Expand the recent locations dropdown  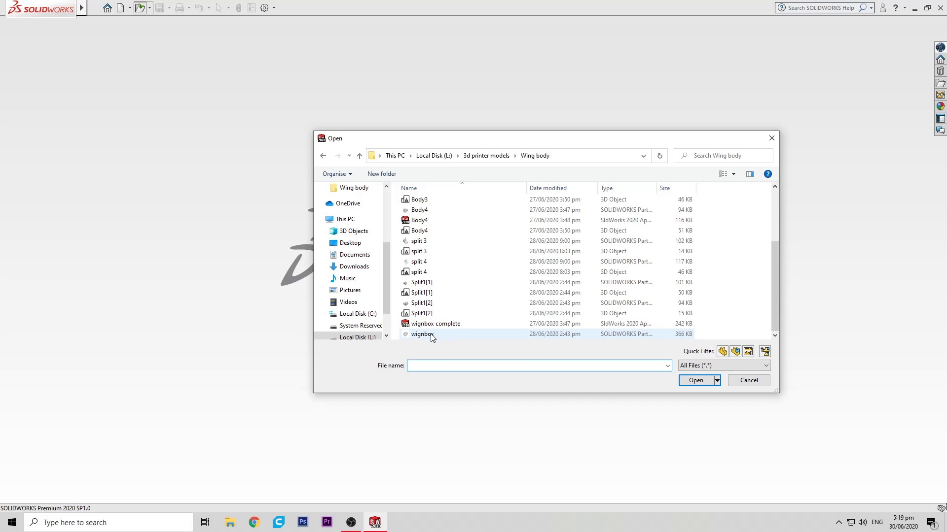(349, 156)
